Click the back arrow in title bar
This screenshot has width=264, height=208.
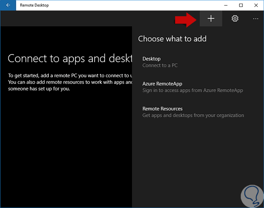click(x=8, y=5)
